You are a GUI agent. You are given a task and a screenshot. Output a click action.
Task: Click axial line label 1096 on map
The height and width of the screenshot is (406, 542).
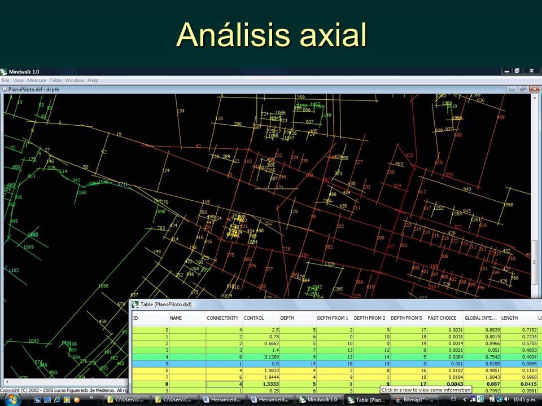point(103,286)
